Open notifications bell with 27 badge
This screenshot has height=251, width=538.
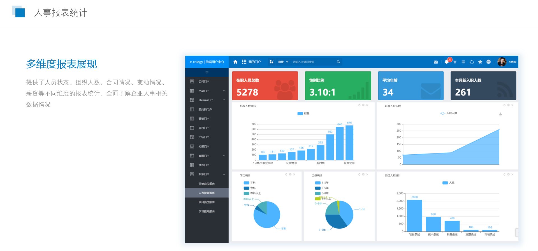447,62
